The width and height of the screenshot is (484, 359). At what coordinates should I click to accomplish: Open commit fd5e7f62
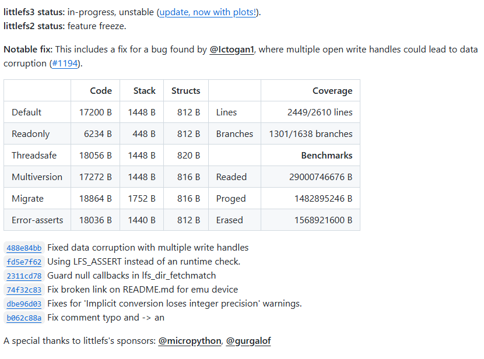[24, 262]
